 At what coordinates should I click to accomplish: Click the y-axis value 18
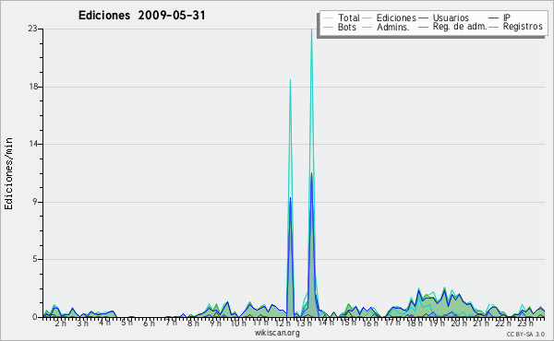point(32,87)
